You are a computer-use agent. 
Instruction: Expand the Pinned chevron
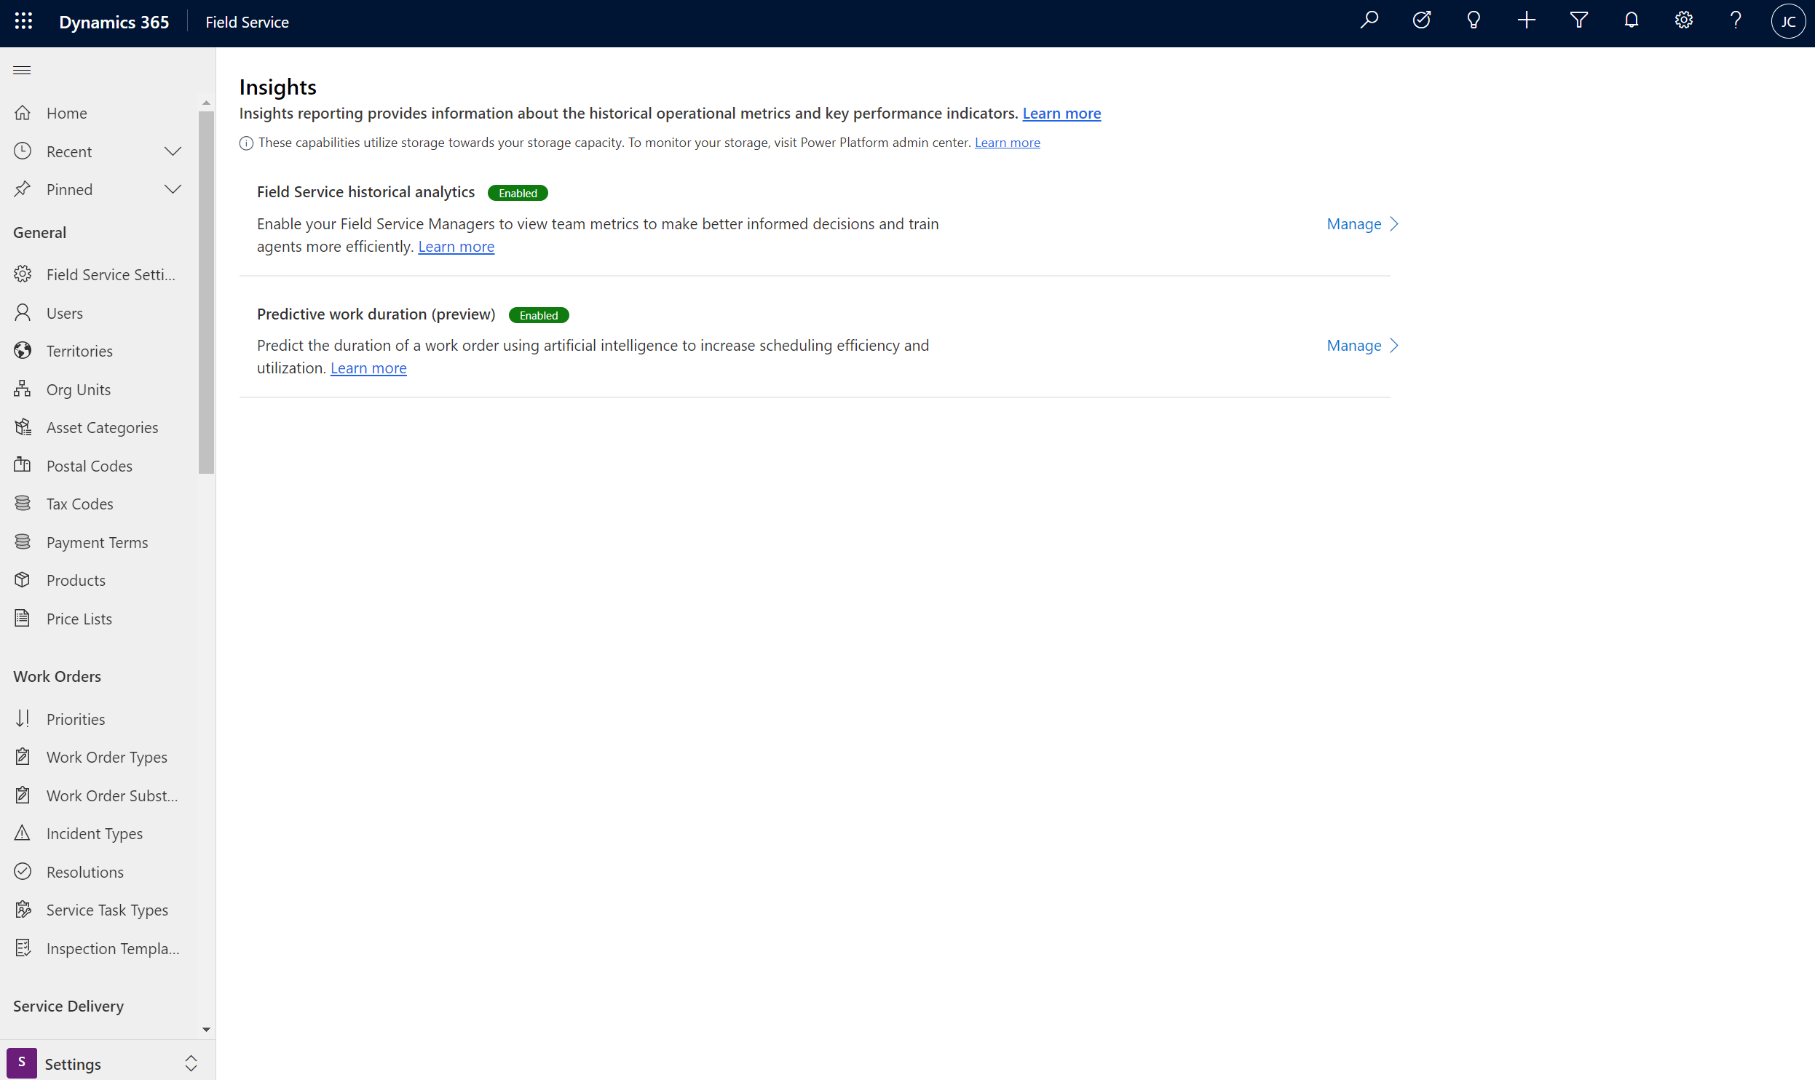pyautogui.click(x=173, y=189)
